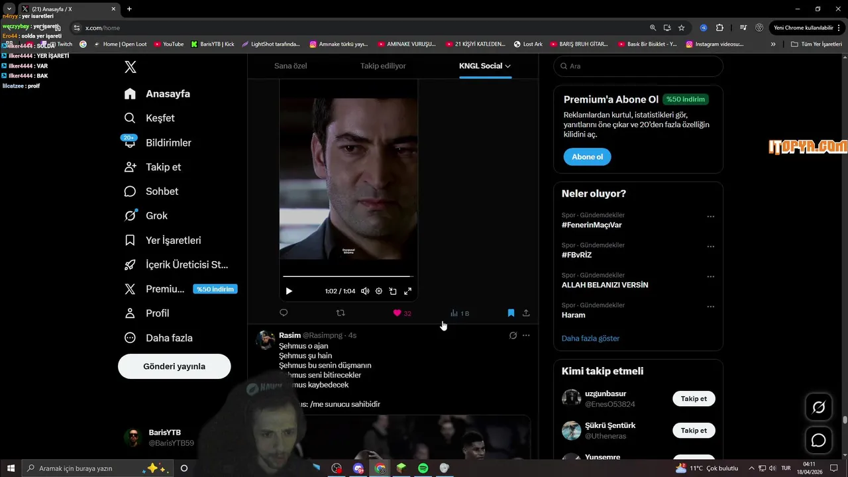Expand KNGL Social tab dropdown
The width and height of the screenshot is (848, 477).
pos(485,66)
